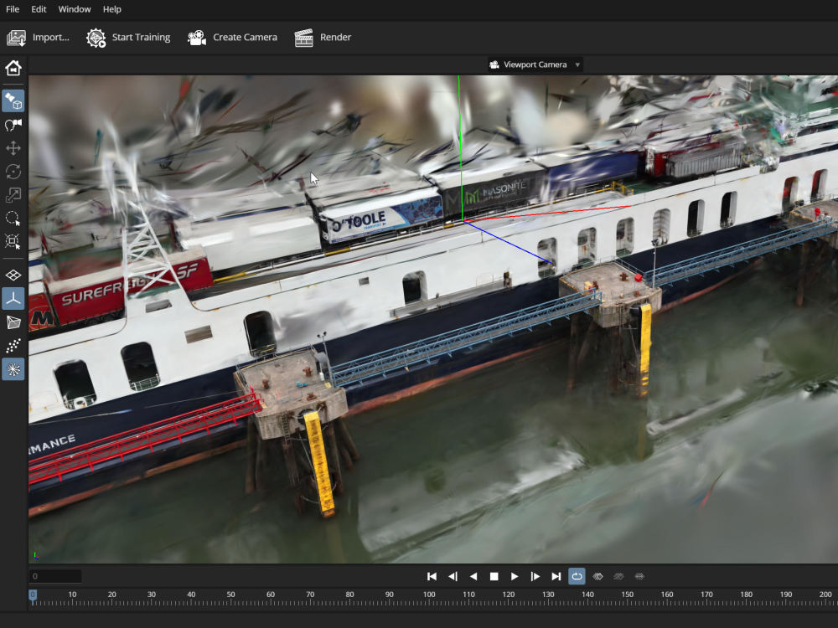
Task: Select the crop box selection tool
Action: point(13,241)
